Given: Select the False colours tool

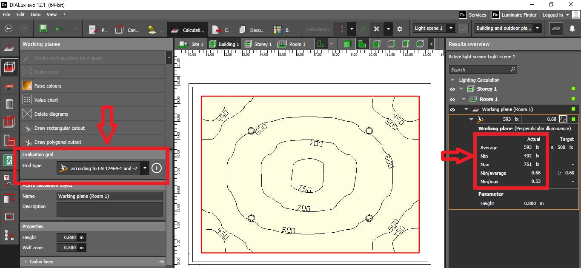Looking at the screenshot, I should 48,86.
